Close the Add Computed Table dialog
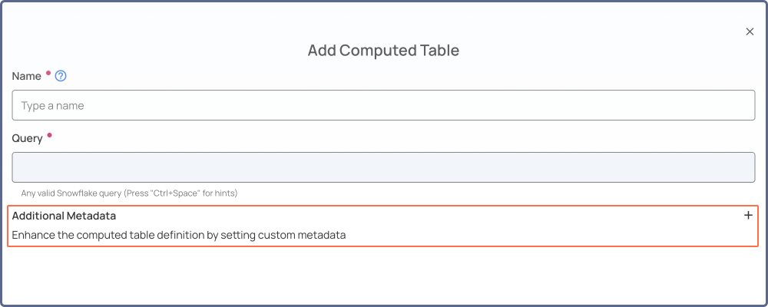This screenshot has height=307, width=768. click(750, 31)
